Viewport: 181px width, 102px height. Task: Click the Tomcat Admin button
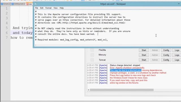(155, 60)
